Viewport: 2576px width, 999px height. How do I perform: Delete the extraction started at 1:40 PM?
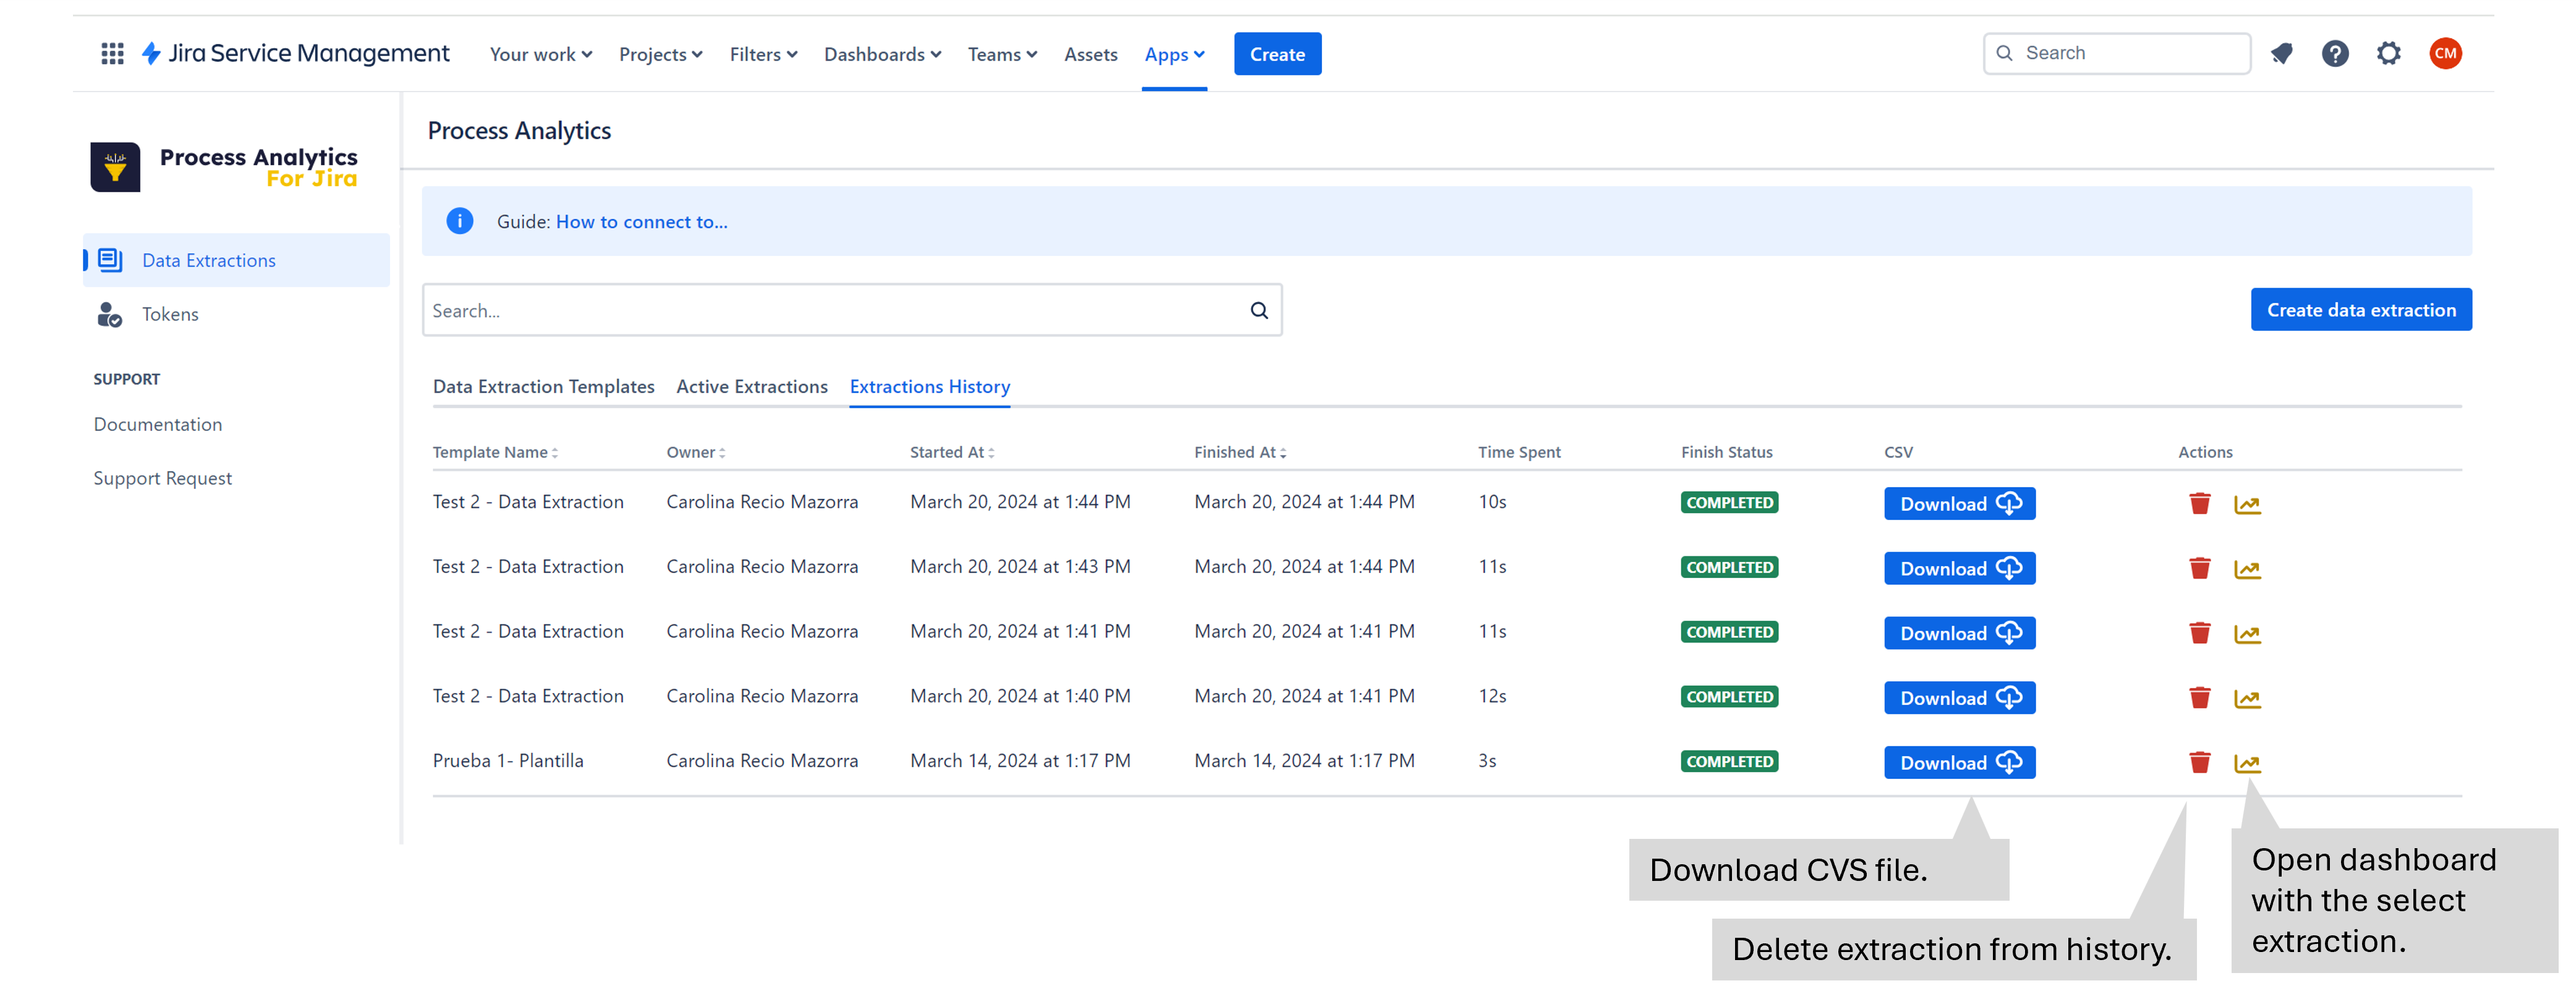[2199, 698]
